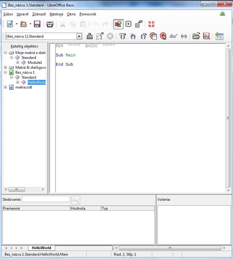The width and height of the screenshot is (233, 259).
Task: Click the Hodnota column header
Action: point(86,208)
